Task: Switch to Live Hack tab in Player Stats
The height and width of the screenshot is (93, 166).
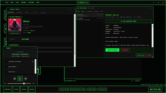Action: pyautogui.click(x=35, y=12)
